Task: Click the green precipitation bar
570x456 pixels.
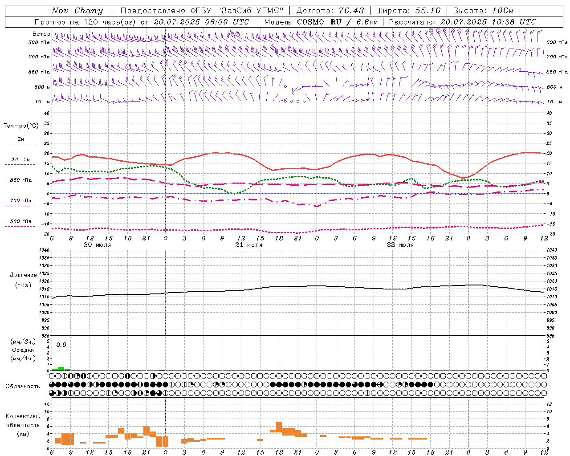Action: [x=61, y=369]
